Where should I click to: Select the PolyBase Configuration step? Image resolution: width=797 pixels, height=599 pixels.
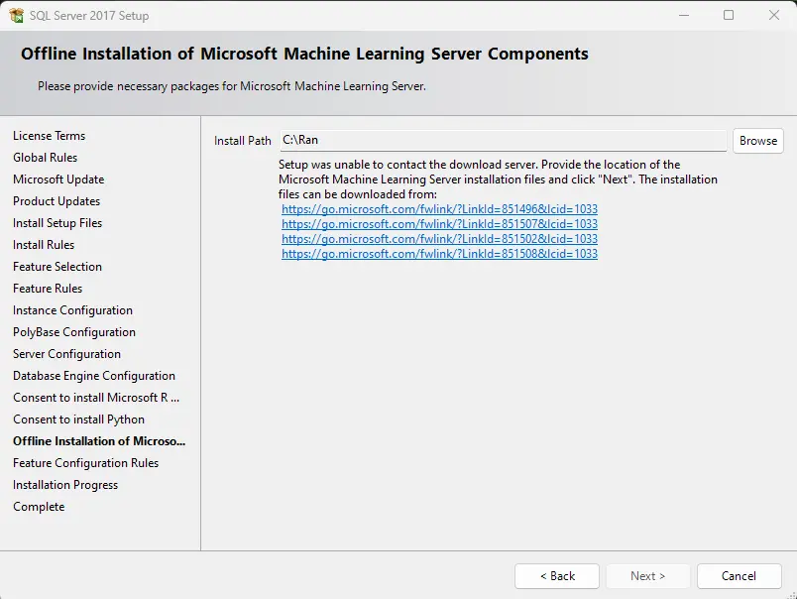click(74, 332)
